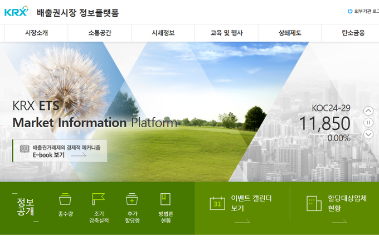
Task: Open the 탄소금융 menu
Action: click(x=353, y=33)
